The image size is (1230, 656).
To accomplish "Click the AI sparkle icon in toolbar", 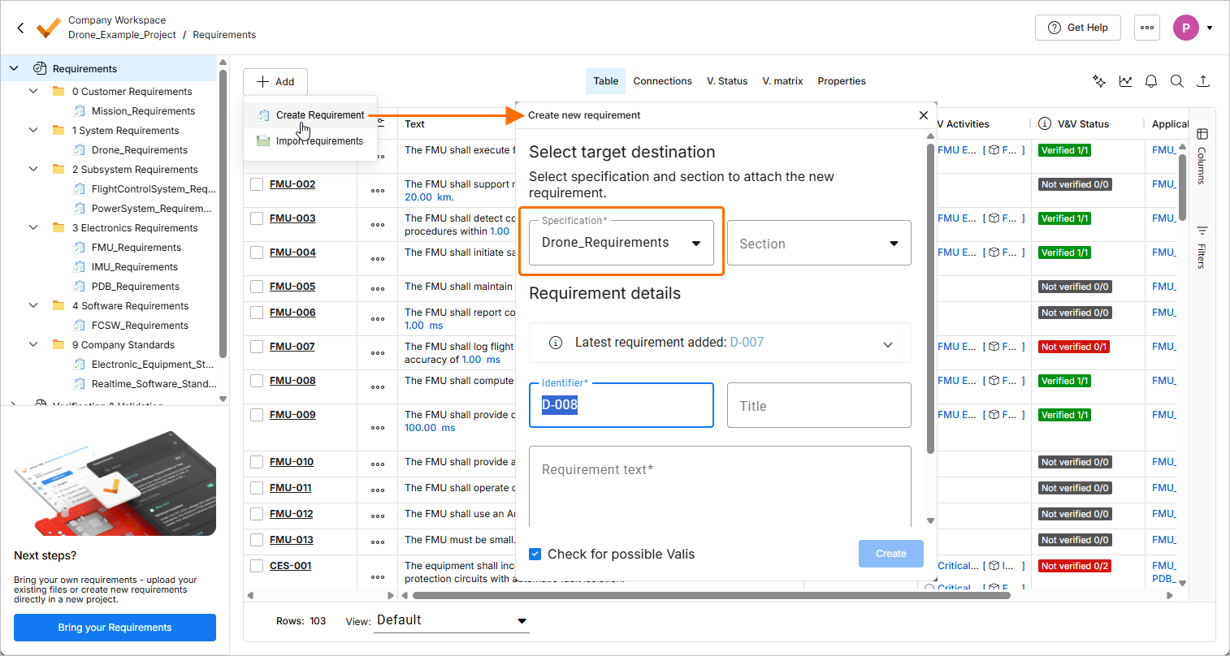I will (1099, 81).
